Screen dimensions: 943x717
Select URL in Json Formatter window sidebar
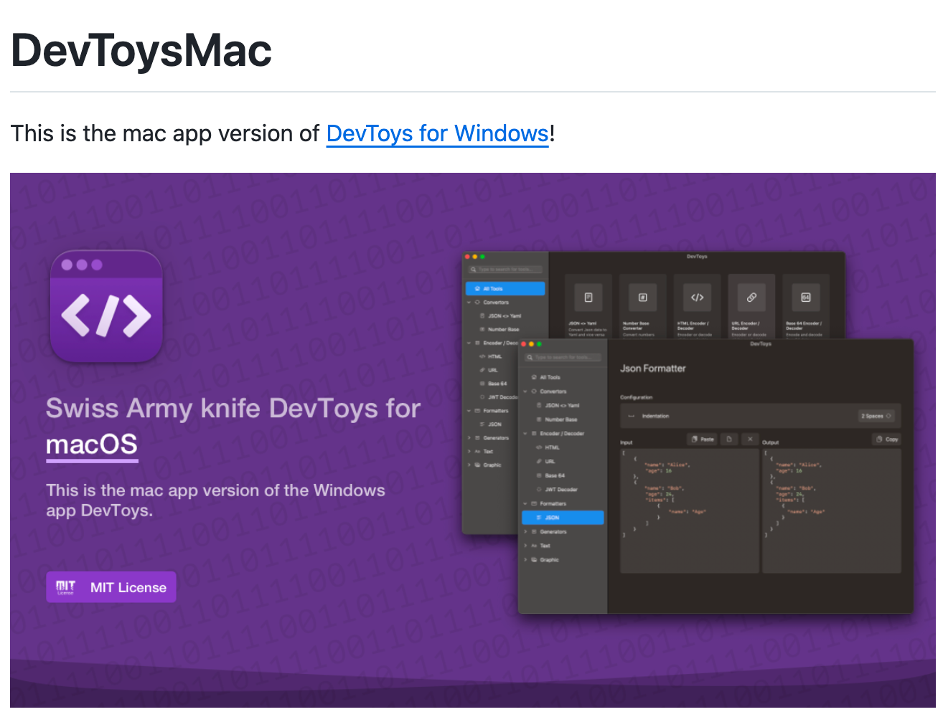click(x=546, y=462)
